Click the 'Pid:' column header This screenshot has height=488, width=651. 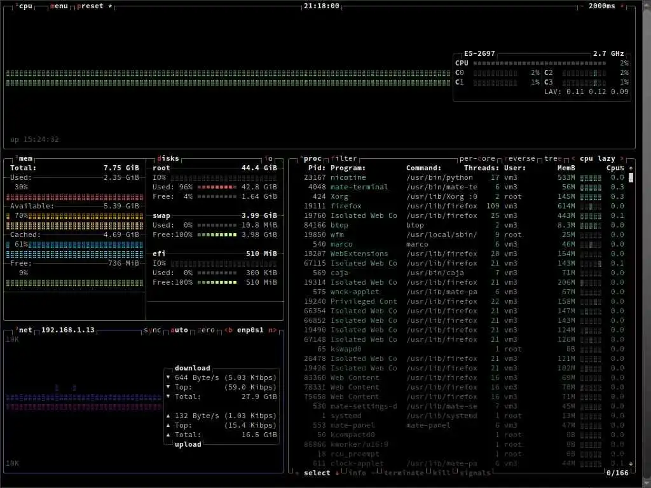pyautogui.click(x=317, y=168)
